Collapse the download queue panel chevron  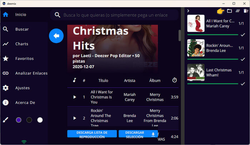(x=188, y=11)
